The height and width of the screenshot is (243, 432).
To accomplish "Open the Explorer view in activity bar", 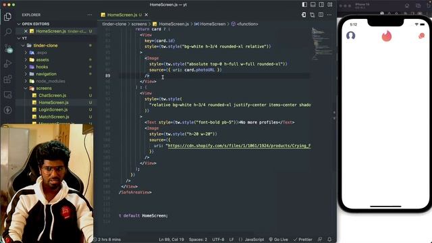I will 7,16.
